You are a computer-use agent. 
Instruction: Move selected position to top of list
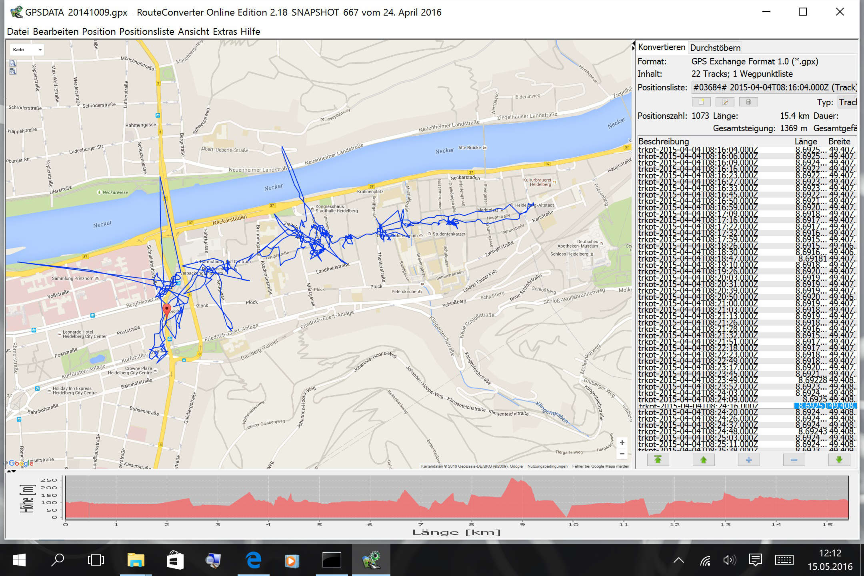coord(658,460)
